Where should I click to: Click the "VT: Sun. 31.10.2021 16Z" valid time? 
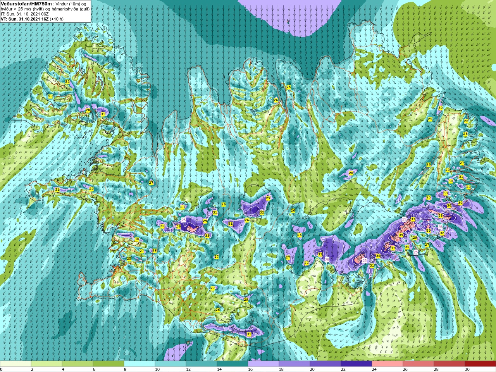[24, 19]
